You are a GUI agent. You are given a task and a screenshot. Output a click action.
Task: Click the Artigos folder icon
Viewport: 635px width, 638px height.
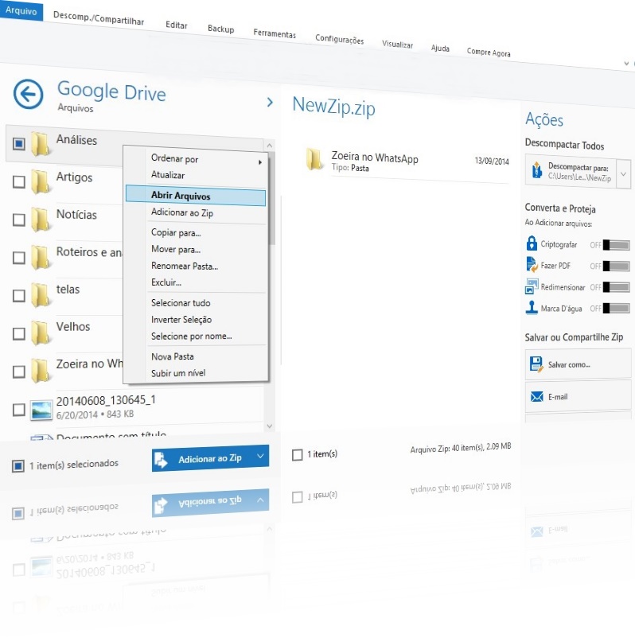(x=41, y=182)
